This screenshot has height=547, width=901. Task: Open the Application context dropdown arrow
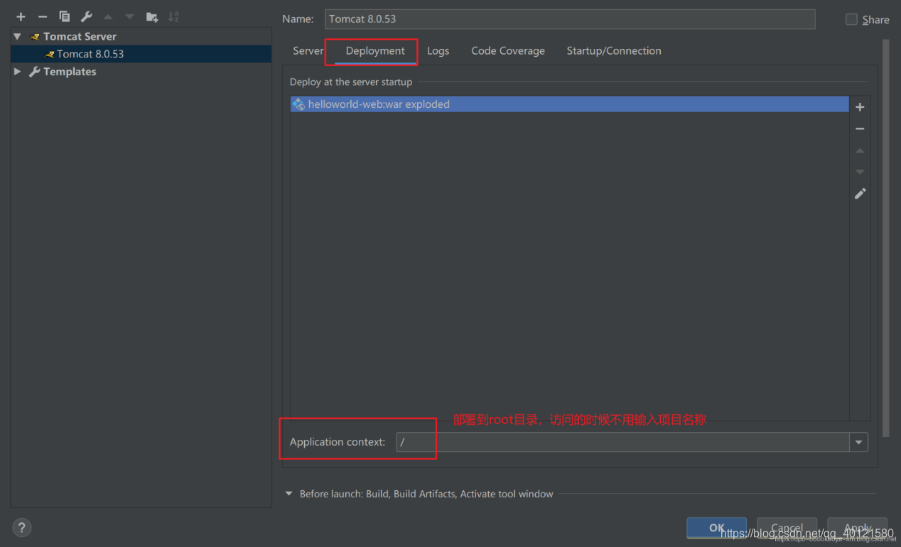858,442
